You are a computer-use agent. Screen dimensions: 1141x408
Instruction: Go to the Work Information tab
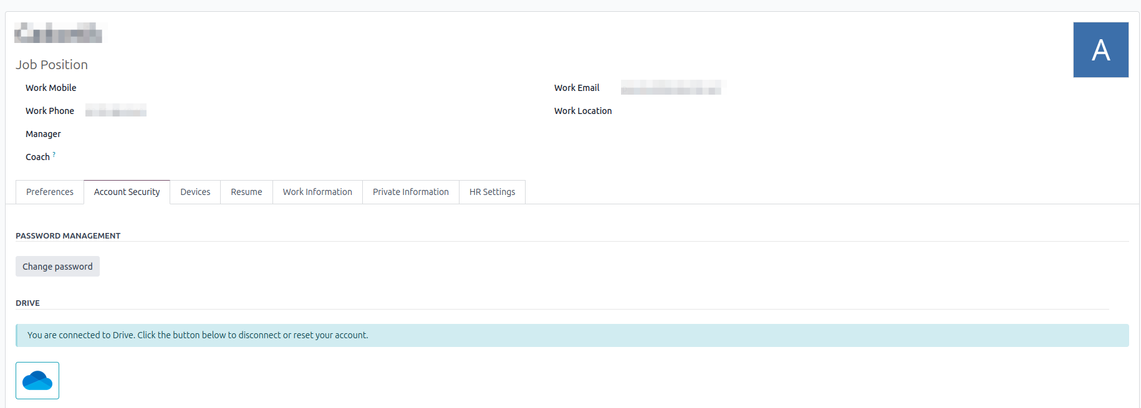pos(317,192)
